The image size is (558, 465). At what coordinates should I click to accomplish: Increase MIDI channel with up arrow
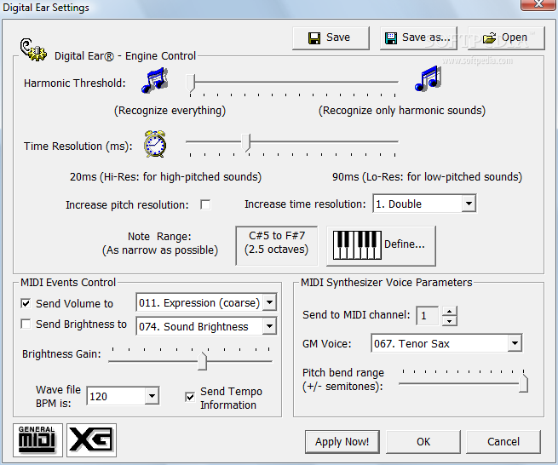(x=450, y=312)
